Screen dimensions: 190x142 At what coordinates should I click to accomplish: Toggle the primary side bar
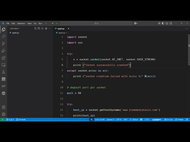(163, 23)
